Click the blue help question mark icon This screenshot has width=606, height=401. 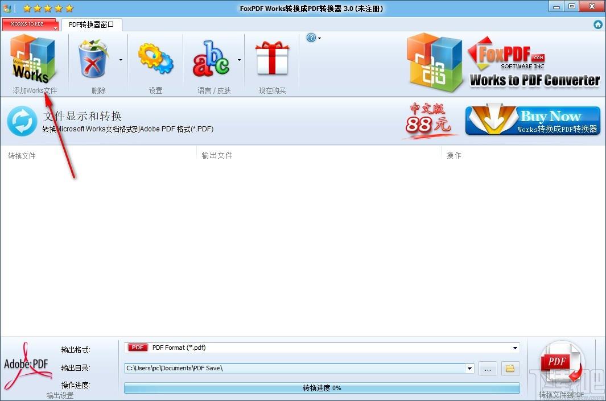(x=311, y=38)
